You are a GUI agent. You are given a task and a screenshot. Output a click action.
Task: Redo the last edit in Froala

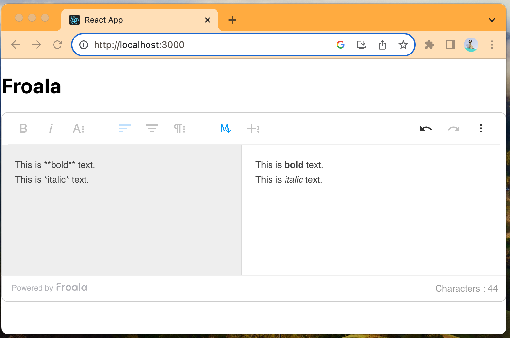453,128
